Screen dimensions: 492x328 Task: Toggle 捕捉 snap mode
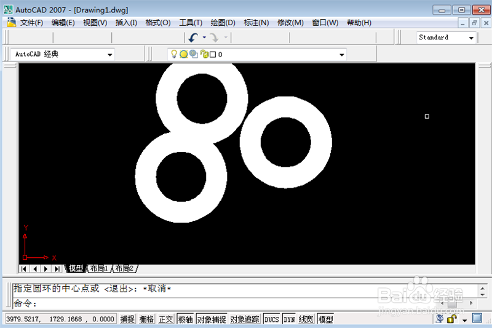tap(127, 319)
